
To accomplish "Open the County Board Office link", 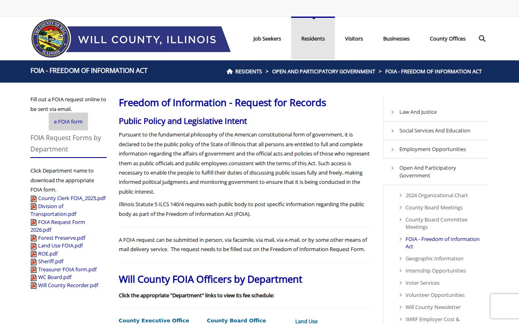I will (x=236, y=321).
